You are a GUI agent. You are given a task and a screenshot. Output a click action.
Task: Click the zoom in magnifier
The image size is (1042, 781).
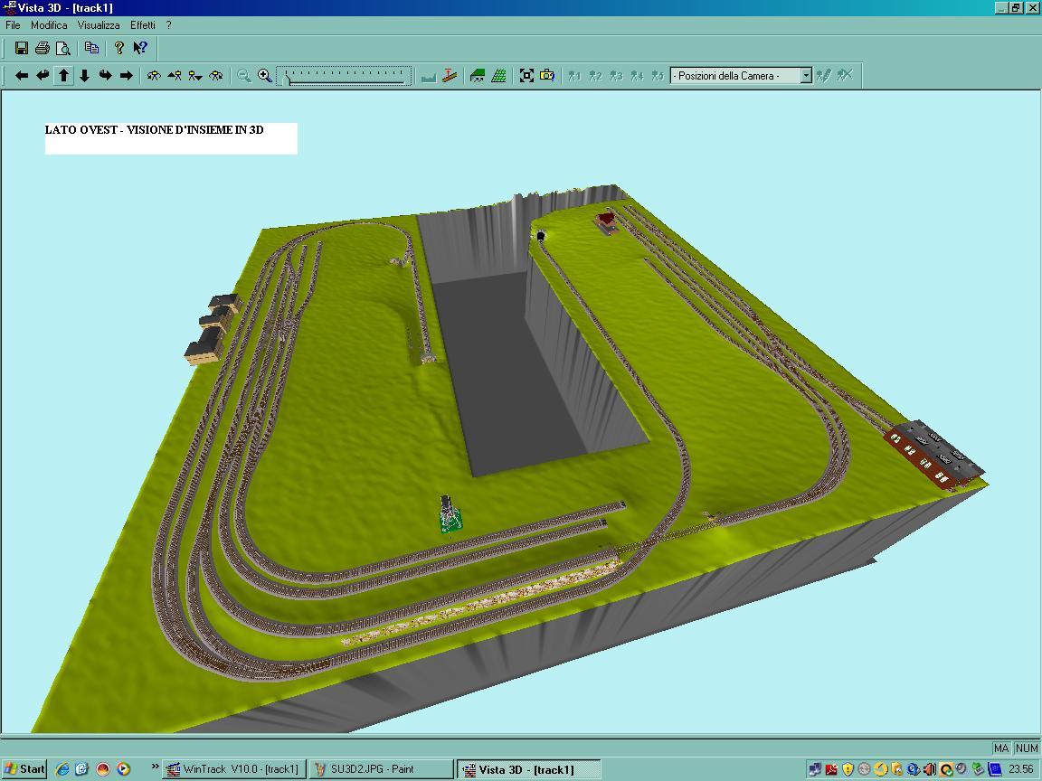[x=264, y=76]
